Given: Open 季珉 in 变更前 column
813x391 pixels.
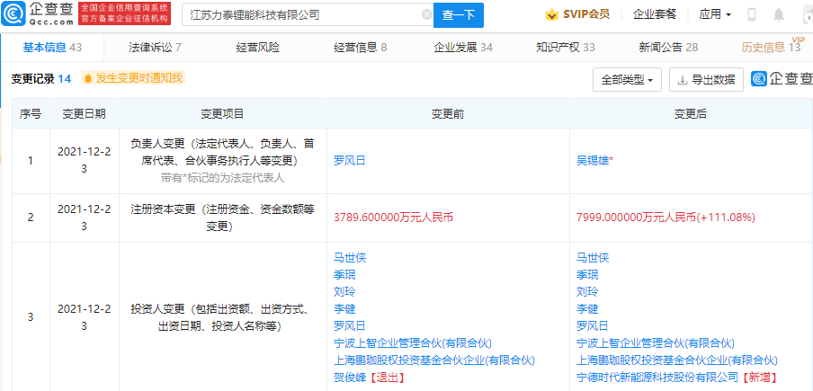Looking at the screenshot, I should pos(344,274).
